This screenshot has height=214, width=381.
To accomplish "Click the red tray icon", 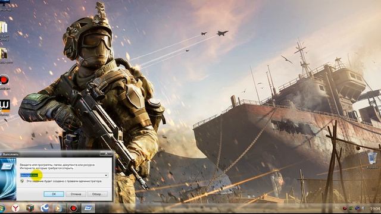I will tap(345, 209).
